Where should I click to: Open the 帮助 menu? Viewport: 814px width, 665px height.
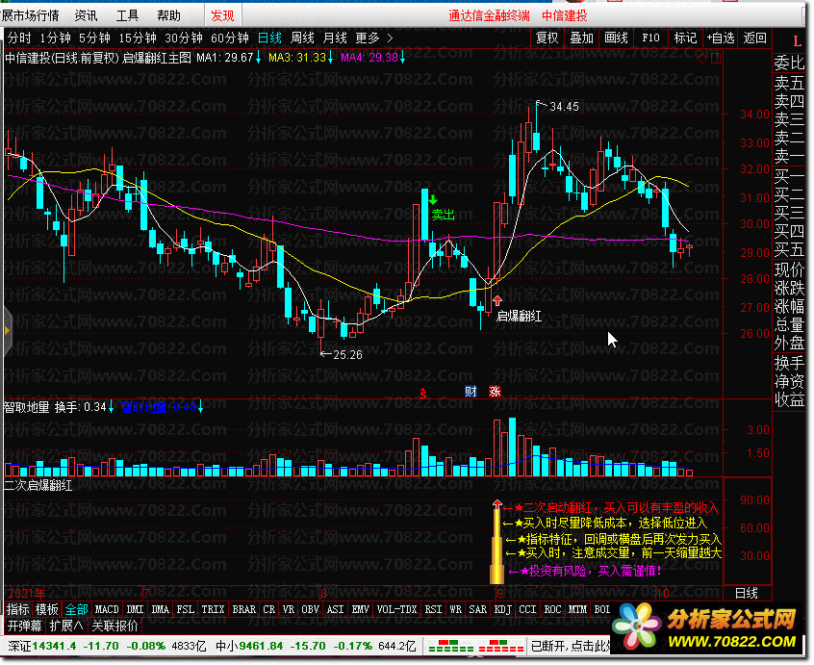click(x=168, y=15)
